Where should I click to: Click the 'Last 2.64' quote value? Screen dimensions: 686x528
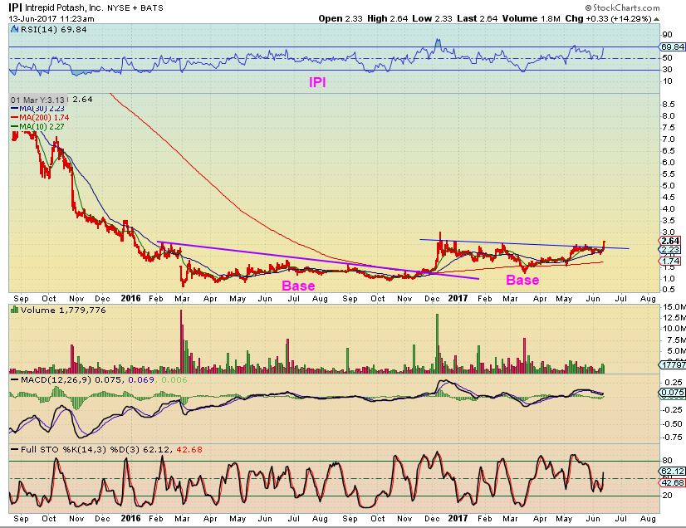click(478, 18)
